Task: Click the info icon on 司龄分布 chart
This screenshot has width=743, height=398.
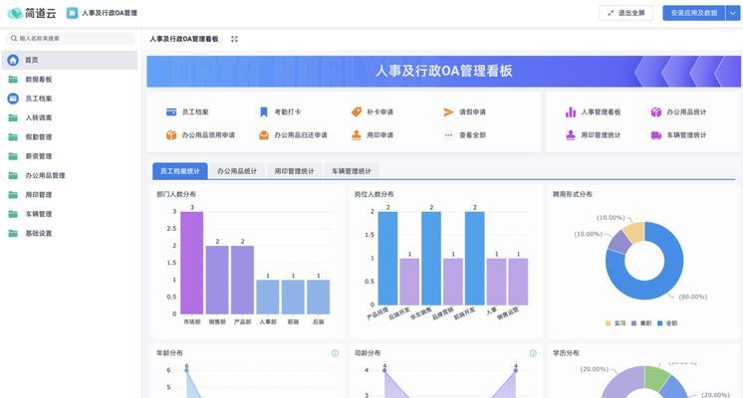Action: click(x=533, y=353)
